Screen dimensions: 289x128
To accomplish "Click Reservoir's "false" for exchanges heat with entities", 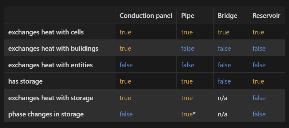I will pyautogui.click(x=259, y=65).
